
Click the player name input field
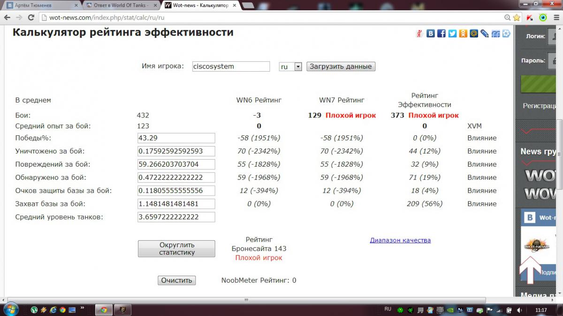(x=231, y=66)
